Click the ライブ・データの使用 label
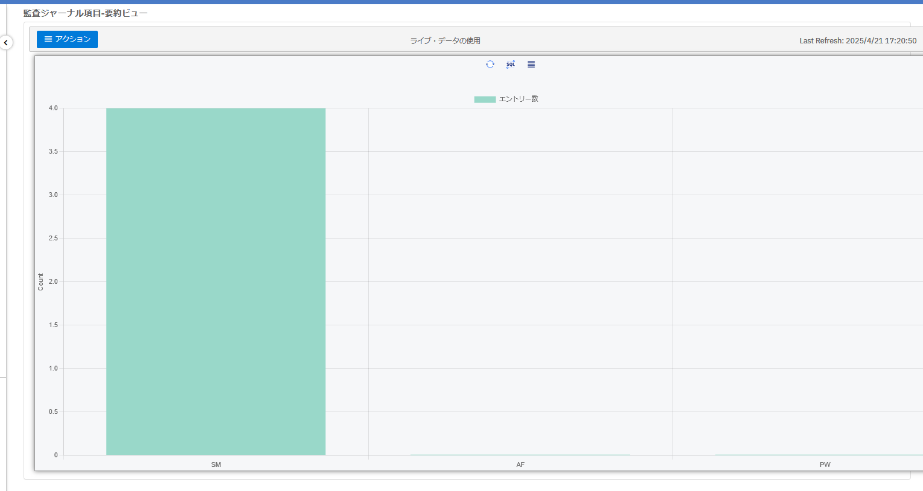923x491 pixels. coord(446,41)
